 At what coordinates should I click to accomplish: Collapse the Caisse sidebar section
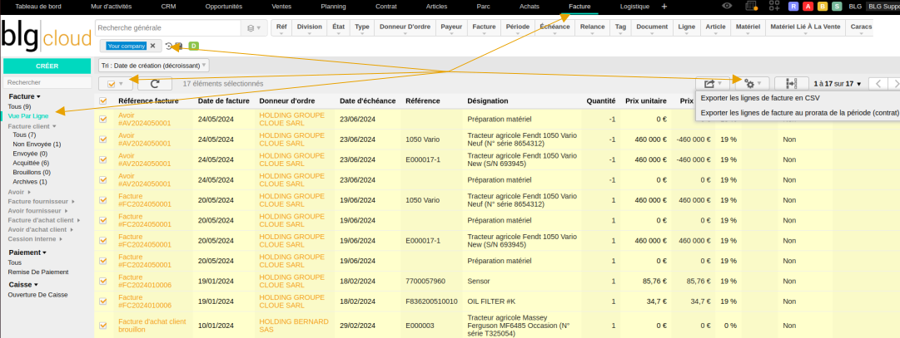coord(22,284)
